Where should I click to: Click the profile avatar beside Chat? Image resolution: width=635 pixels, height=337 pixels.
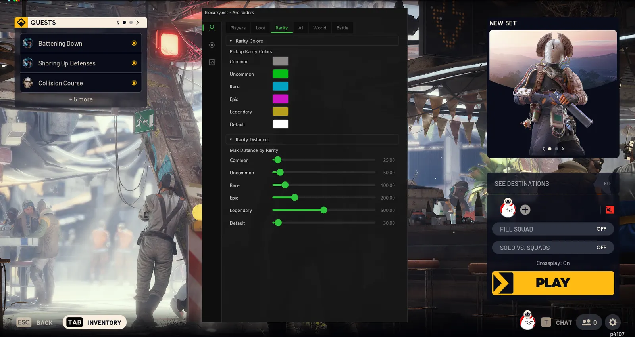click(x=527, y=321)
